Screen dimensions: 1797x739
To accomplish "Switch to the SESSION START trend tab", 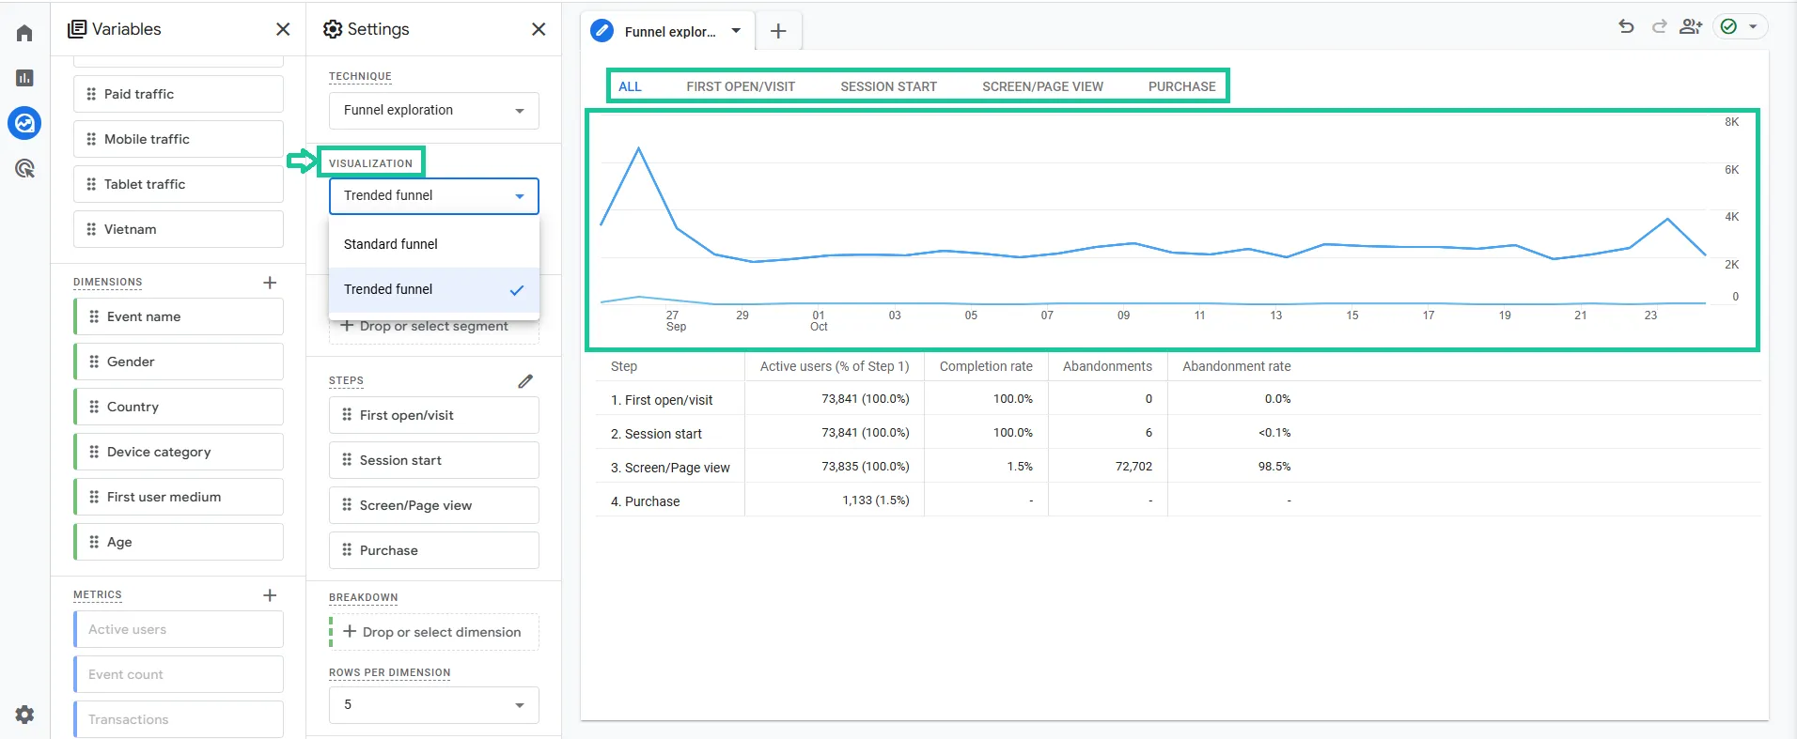I will [x=888, y=86].
